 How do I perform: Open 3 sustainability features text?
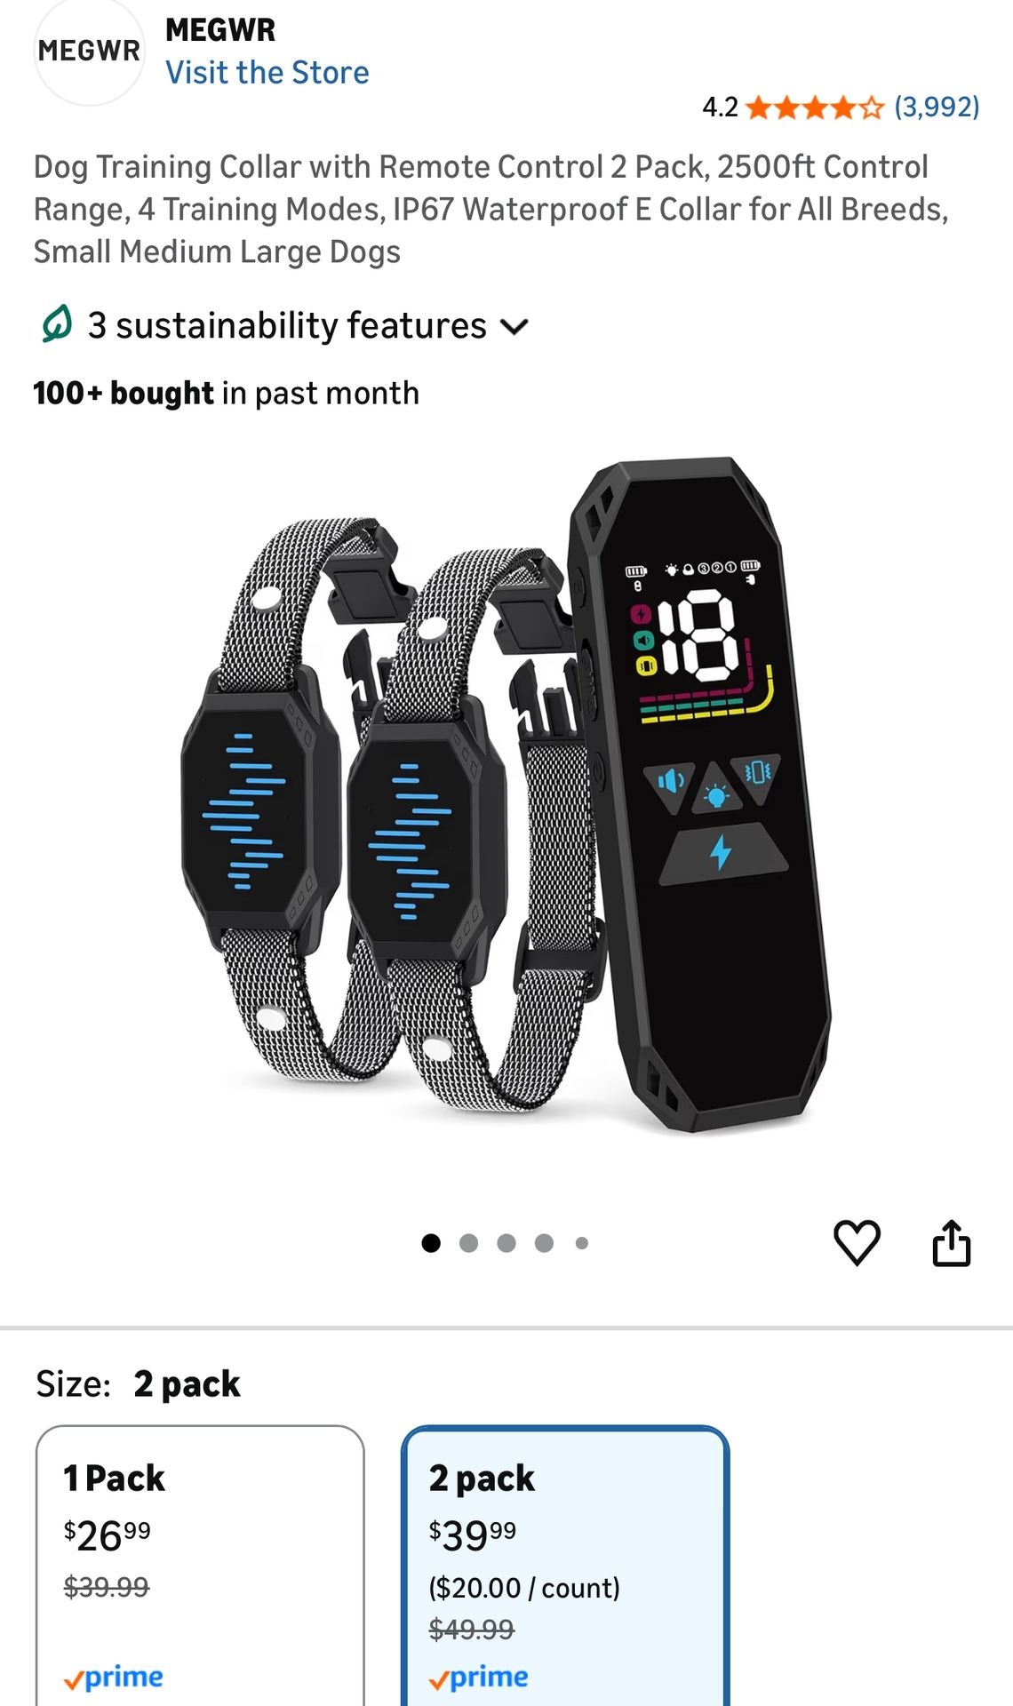pos(287,325)
